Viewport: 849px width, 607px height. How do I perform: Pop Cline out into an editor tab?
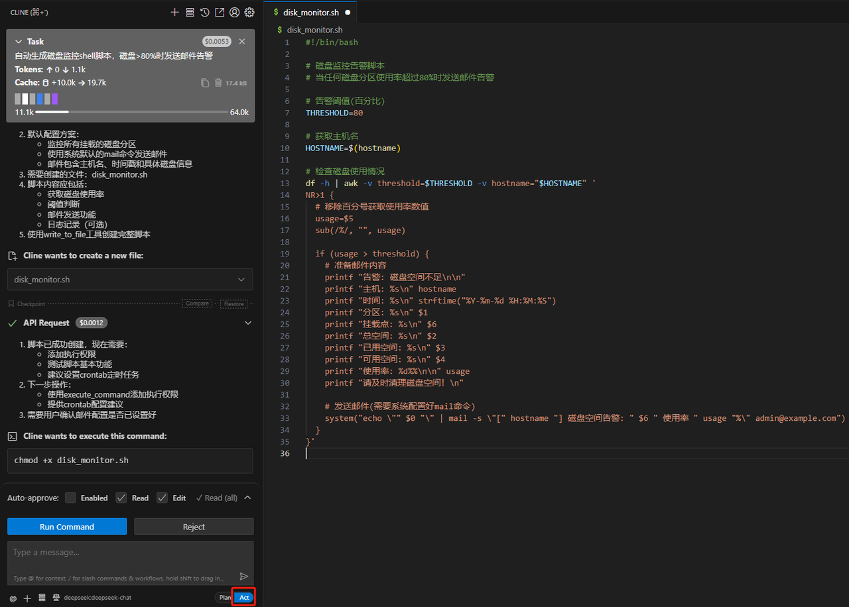(x=220, y=12)
